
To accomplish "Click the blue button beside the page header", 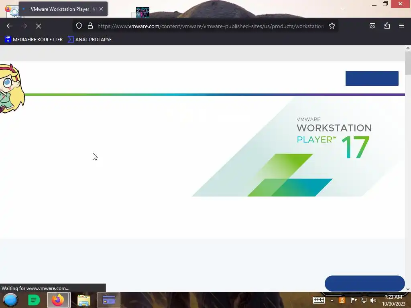I will (x=372, y=78).
